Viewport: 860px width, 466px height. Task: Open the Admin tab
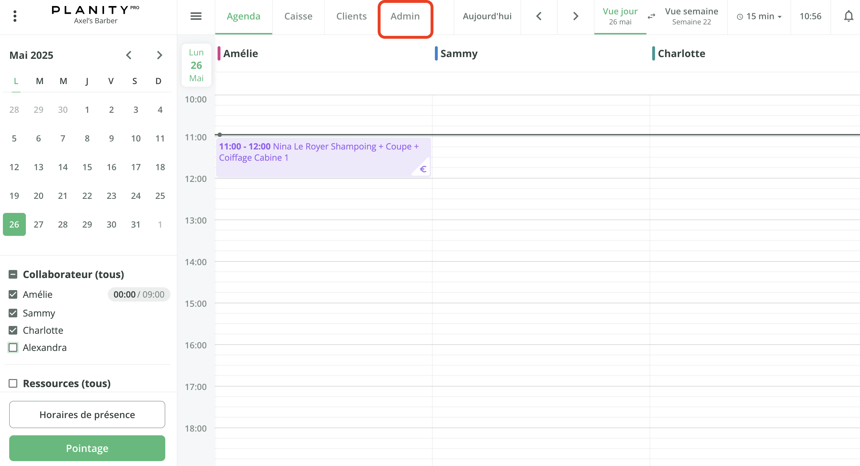(x=405, y=16)
